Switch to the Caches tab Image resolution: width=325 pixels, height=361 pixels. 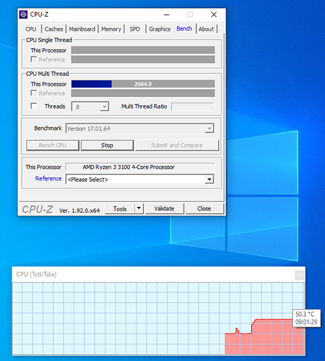click(54, 29)
